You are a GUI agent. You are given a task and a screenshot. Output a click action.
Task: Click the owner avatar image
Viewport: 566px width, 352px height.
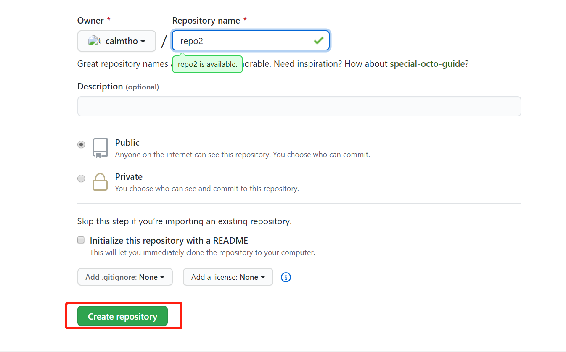click(93, 41)
